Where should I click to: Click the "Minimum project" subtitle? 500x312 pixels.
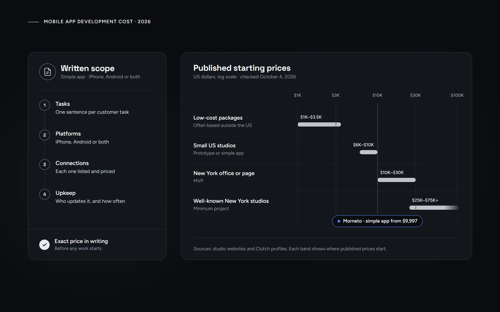click(211, 208)
